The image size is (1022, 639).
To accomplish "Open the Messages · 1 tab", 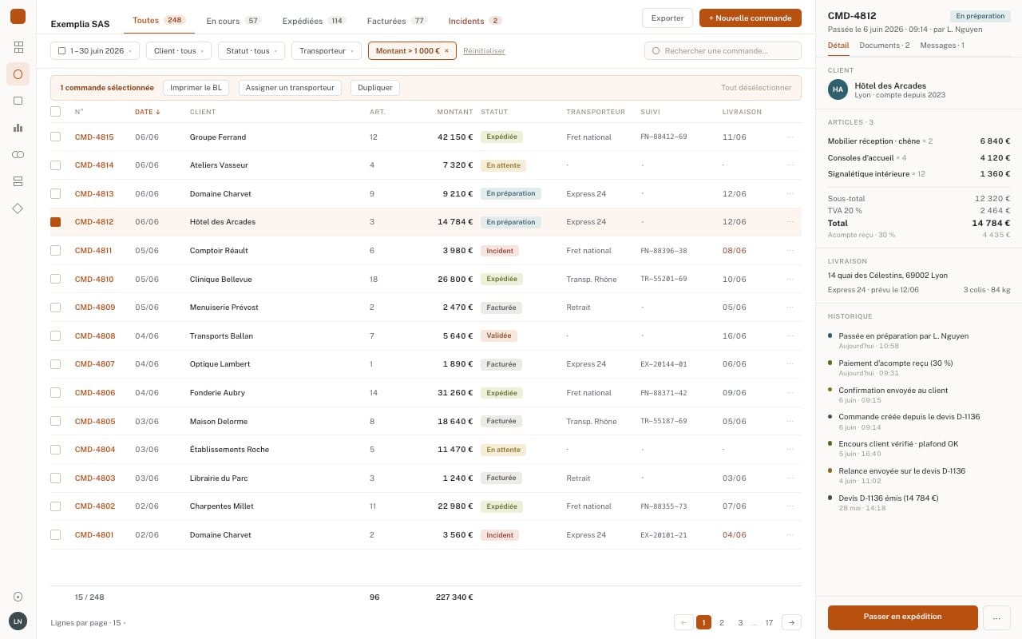I will 942,46.
